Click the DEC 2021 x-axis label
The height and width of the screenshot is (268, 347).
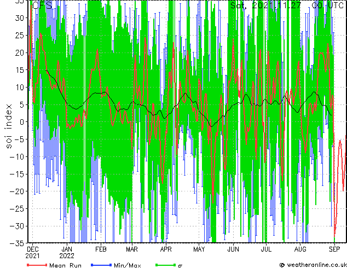click(x=32, y=253)
